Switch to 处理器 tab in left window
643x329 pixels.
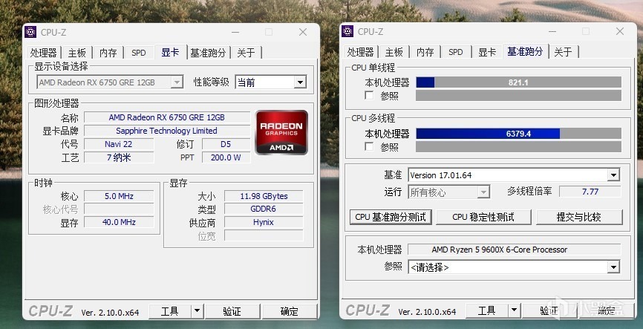click(x=44, y=53)
